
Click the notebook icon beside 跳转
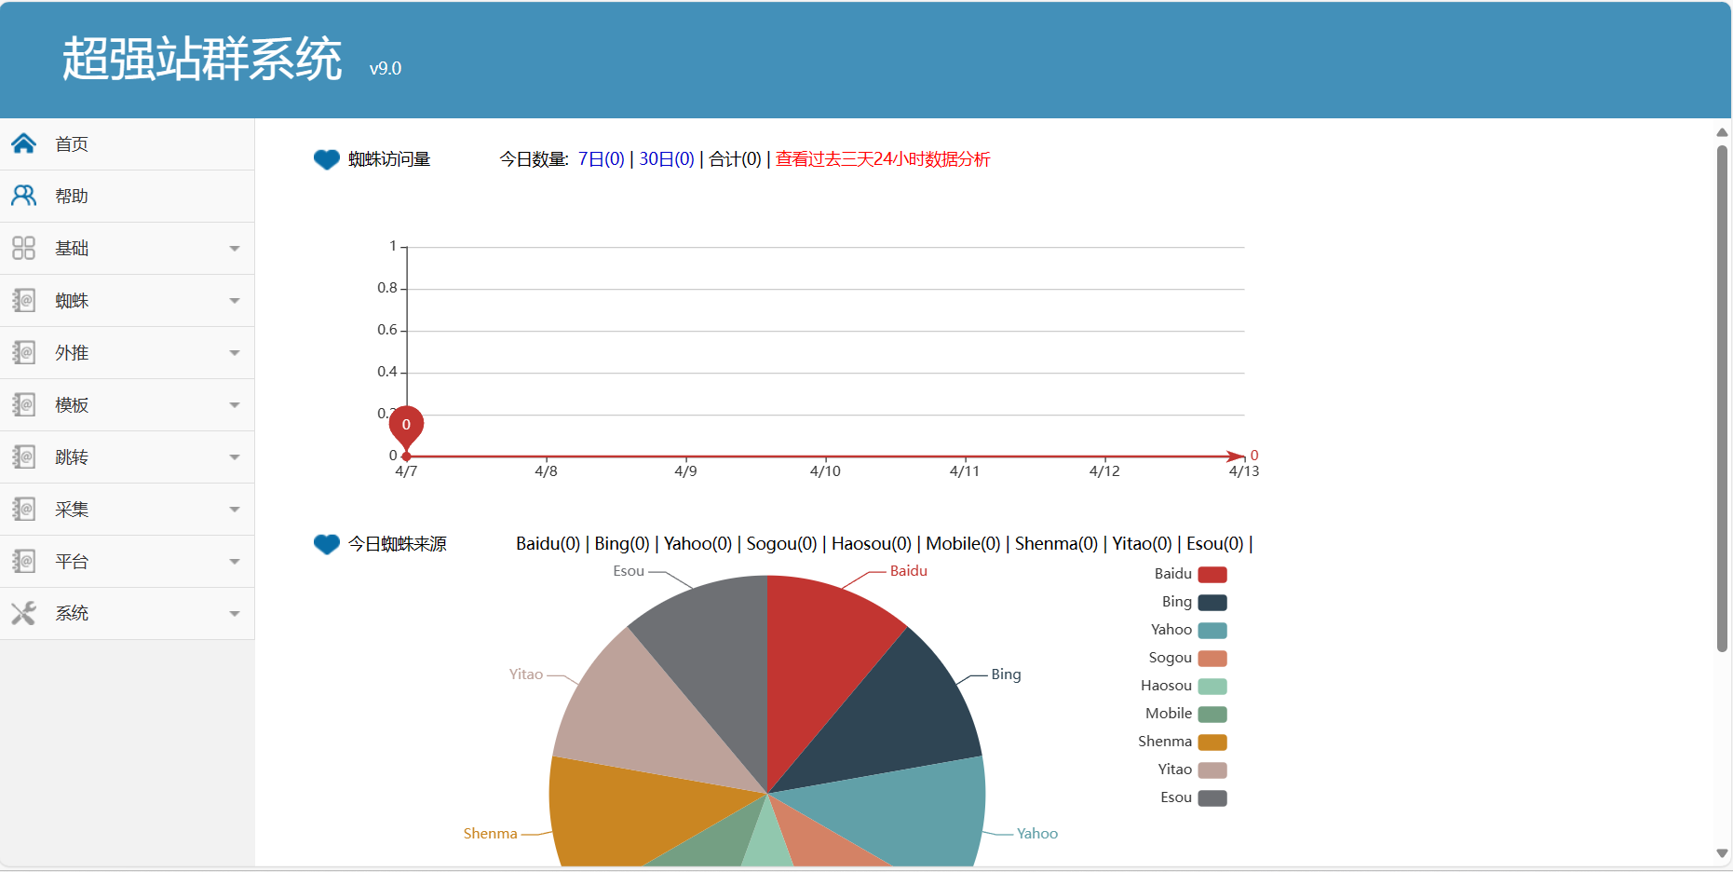tap(23, 456)
